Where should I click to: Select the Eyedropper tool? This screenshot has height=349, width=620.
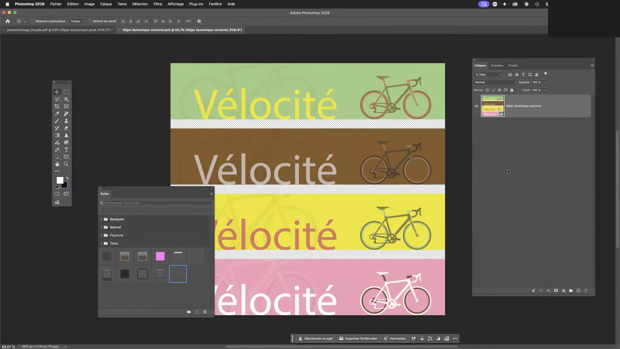[57, 114]
